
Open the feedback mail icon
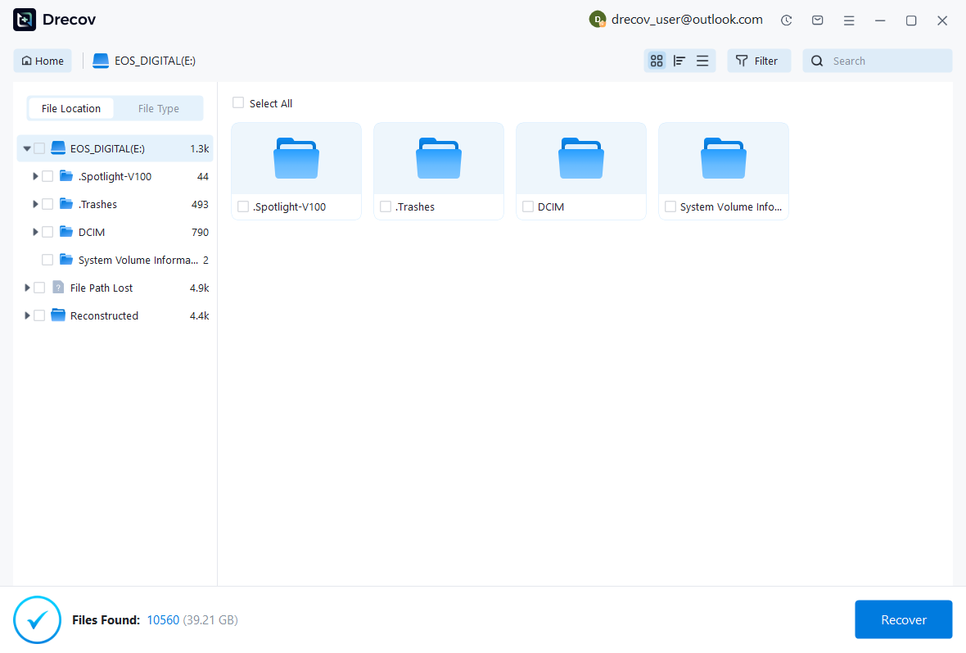pyautogui.click(x=817, y=20)
